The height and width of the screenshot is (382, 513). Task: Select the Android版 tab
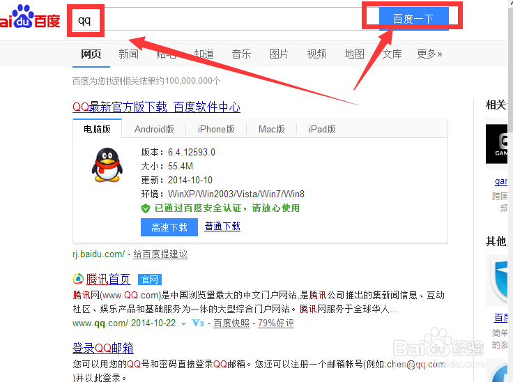154,129
